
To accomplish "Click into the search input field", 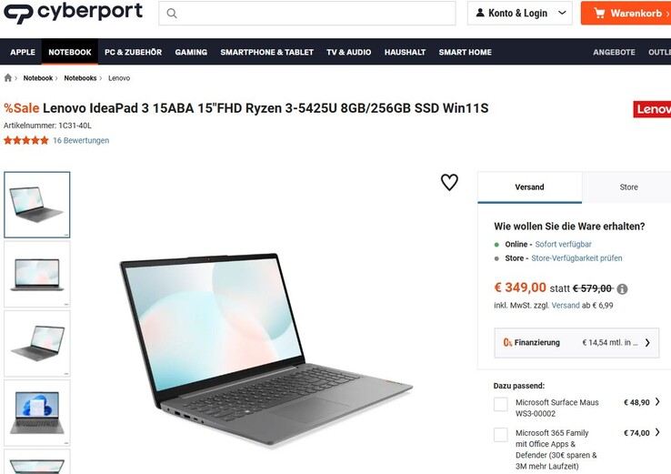I will click(x=306, y=14).
